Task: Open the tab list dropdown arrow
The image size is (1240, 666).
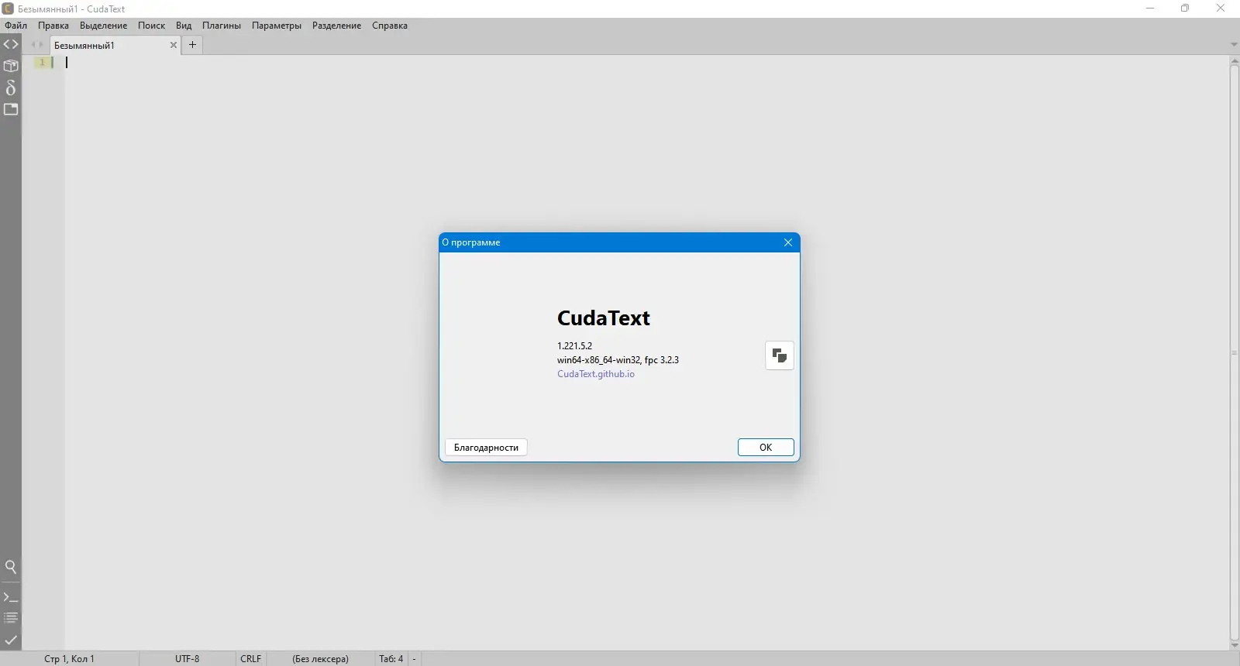Action: [x=1234, y=44]
